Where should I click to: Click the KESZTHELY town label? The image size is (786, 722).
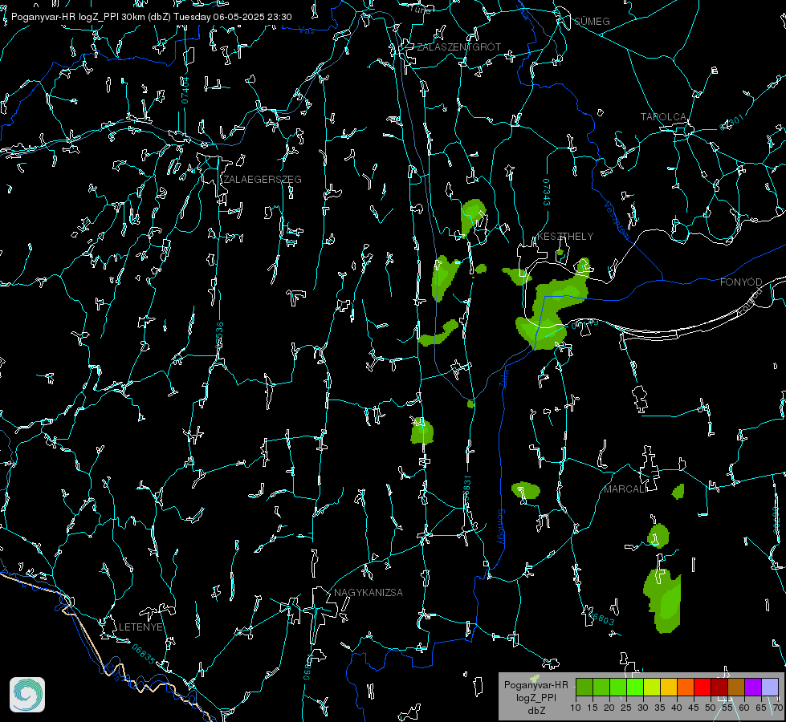(565, 236)
